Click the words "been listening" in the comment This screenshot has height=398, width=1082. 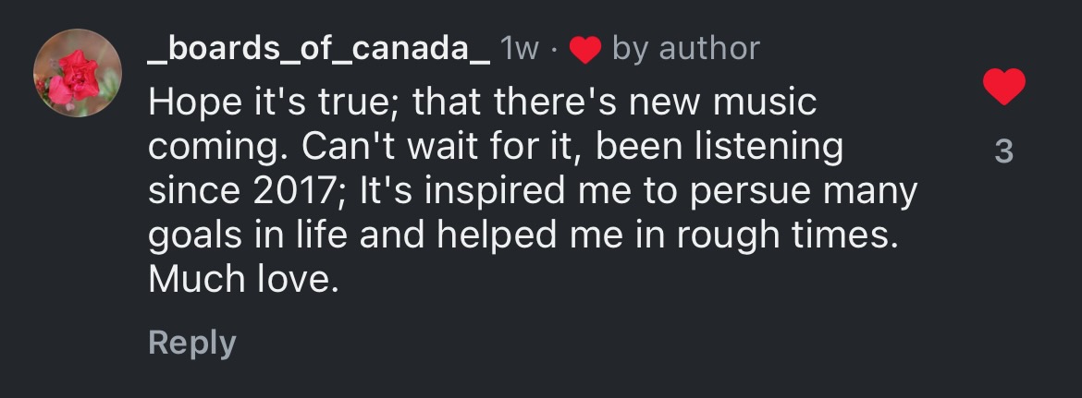click(x=719, y=148)
